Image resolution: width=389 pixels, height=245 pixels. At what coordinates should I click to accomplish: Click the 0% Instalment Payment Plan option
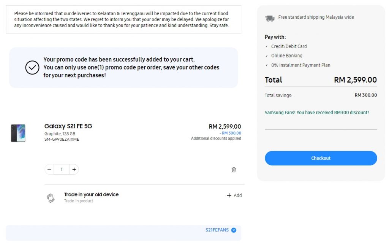pos(300,65)
